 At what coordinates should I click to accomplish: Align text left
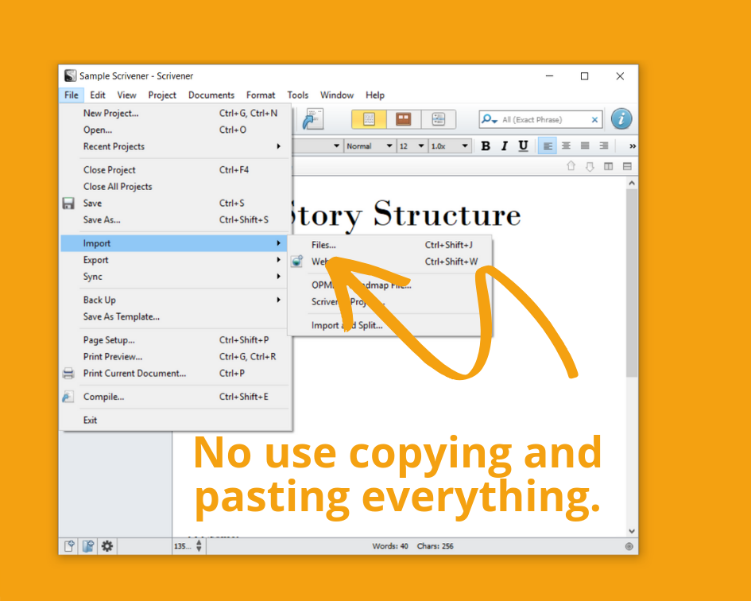click(548, 145)
